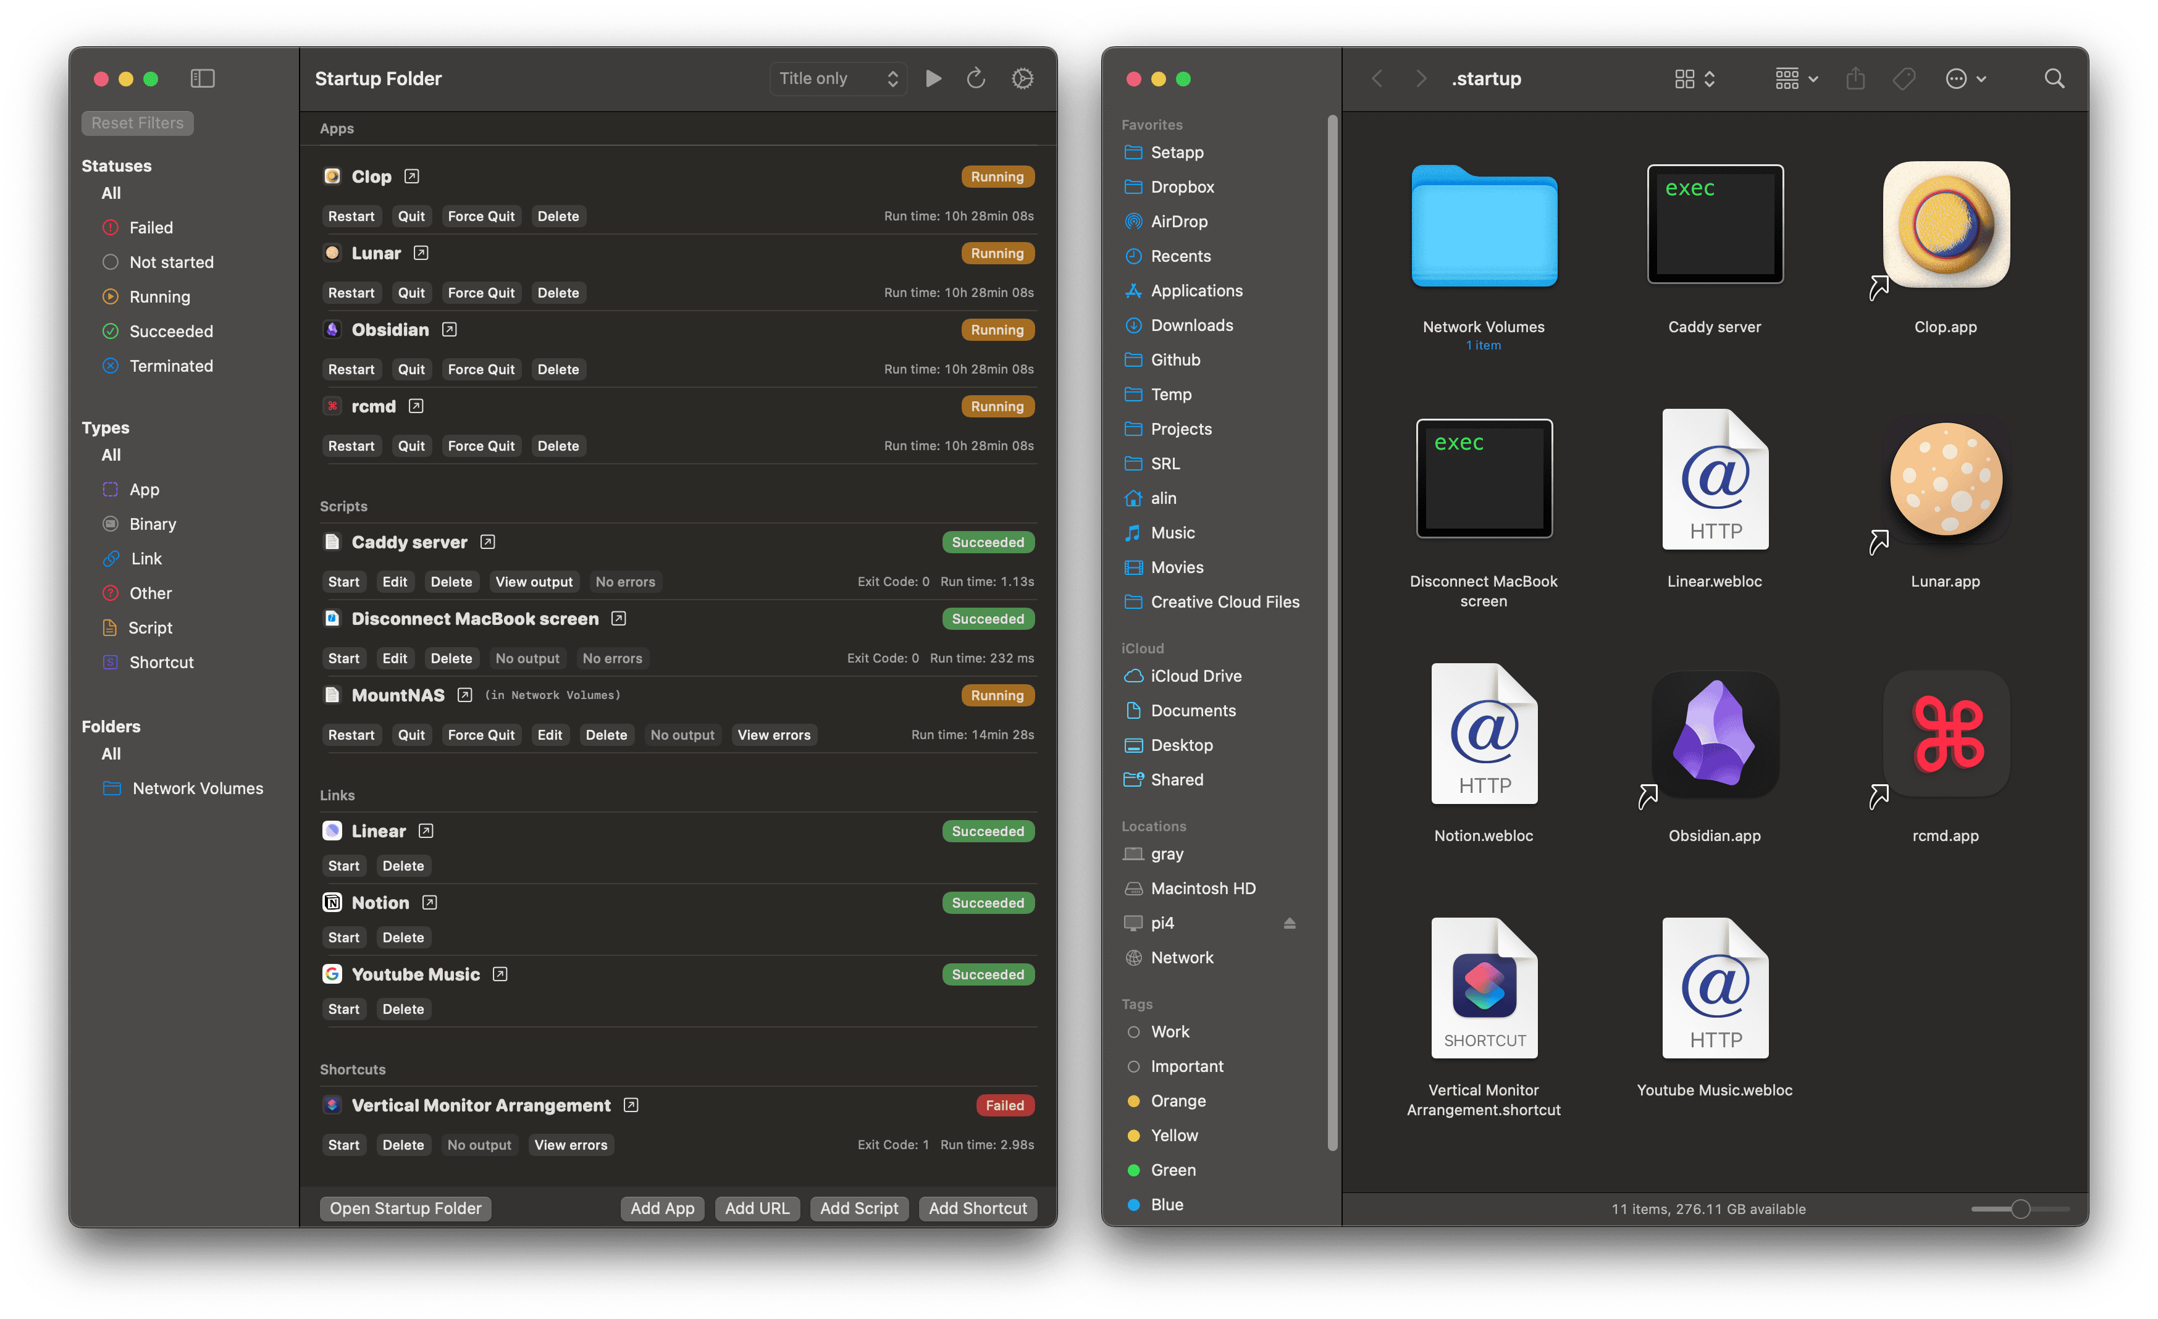The image size is (2158, 1319).
Task: Eject the pi4 location
Action: [1289, 923]
